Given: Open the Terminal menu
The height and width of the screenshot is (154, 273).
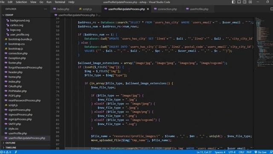Looking at the screenshot, I should coord(60,2).
